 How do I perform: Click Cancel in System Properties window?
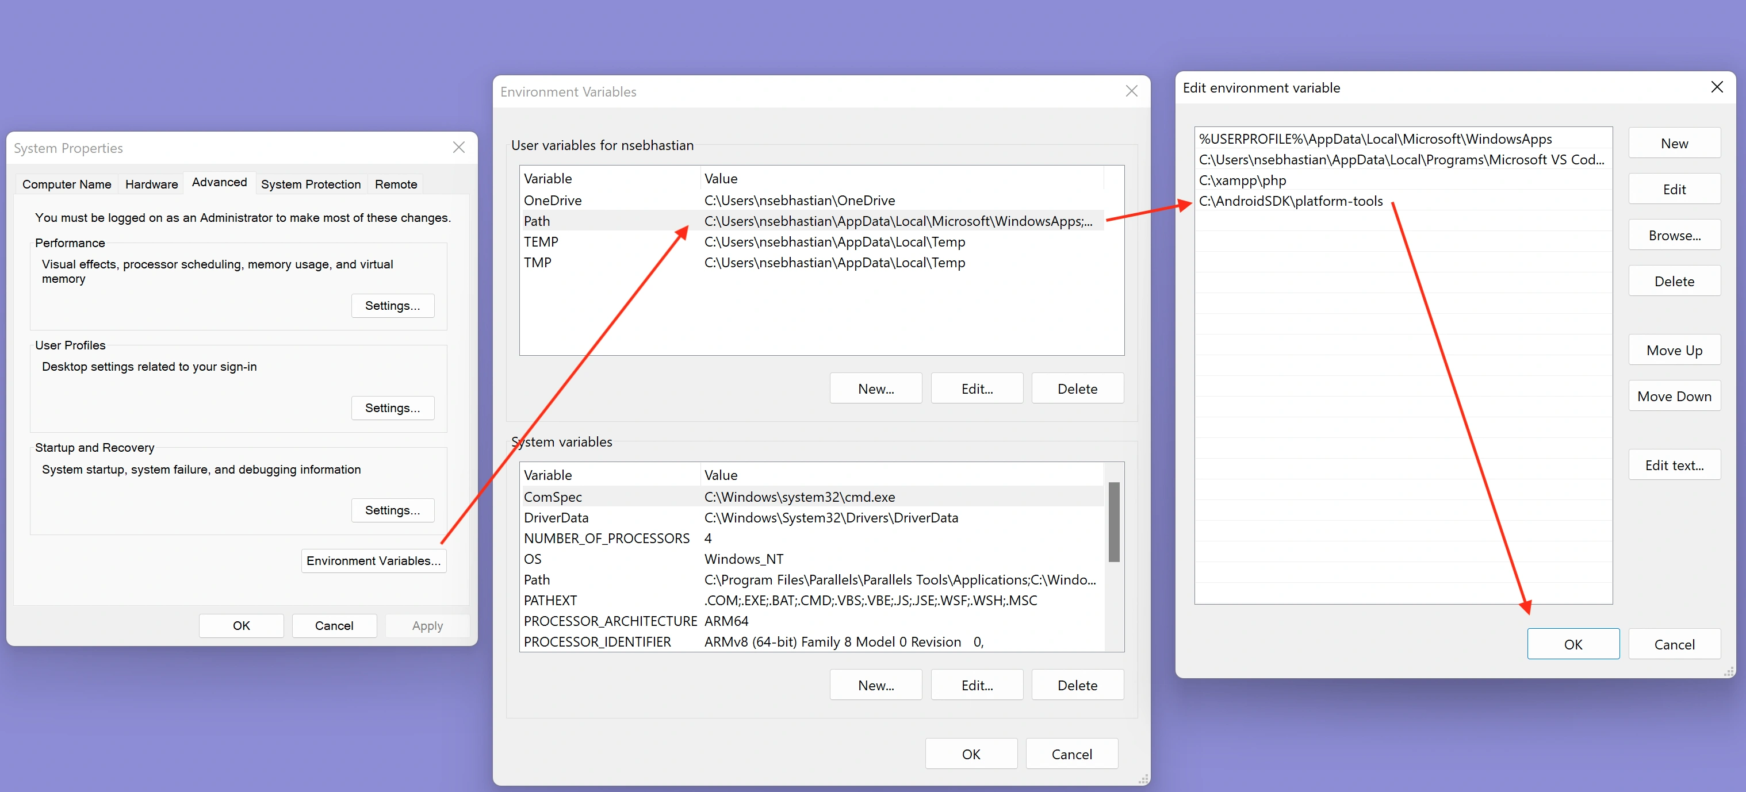click(x=334, y=625)
